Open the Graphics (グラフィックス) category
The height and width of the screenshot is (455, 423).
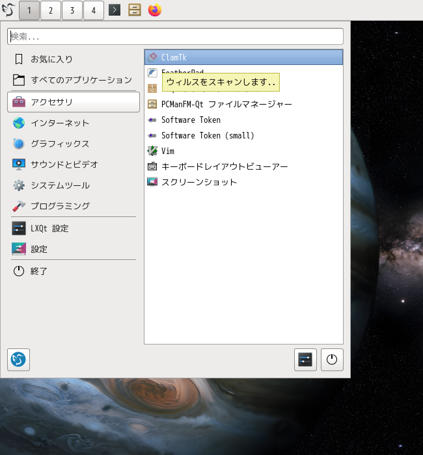60,144
